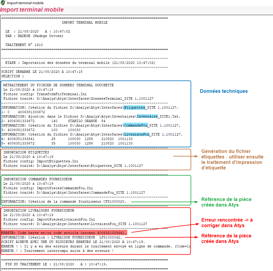Click the red 'Erreur rencontrée' annotation

pos(227,223)
